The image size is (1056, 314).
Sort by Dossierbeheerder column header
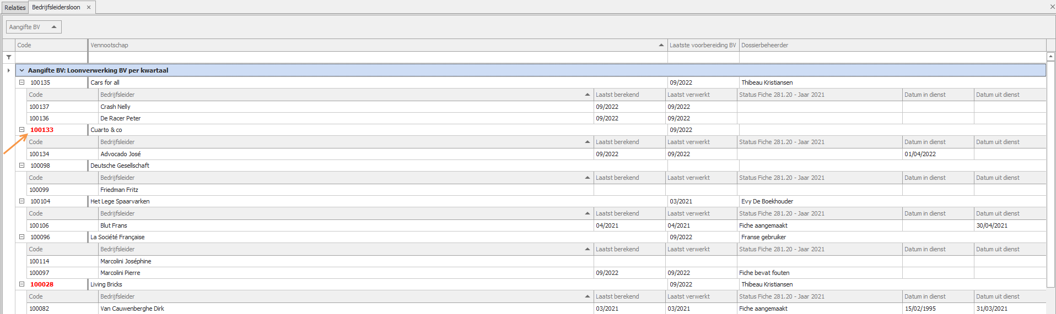click(764, 45)
